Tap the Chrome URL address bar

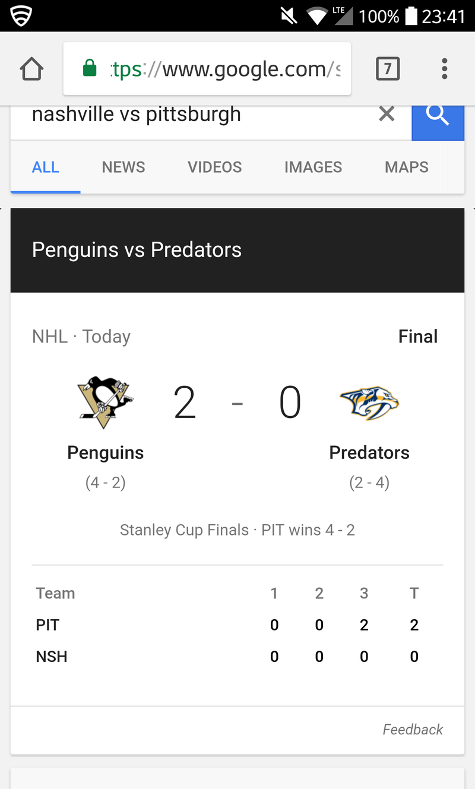207,69
